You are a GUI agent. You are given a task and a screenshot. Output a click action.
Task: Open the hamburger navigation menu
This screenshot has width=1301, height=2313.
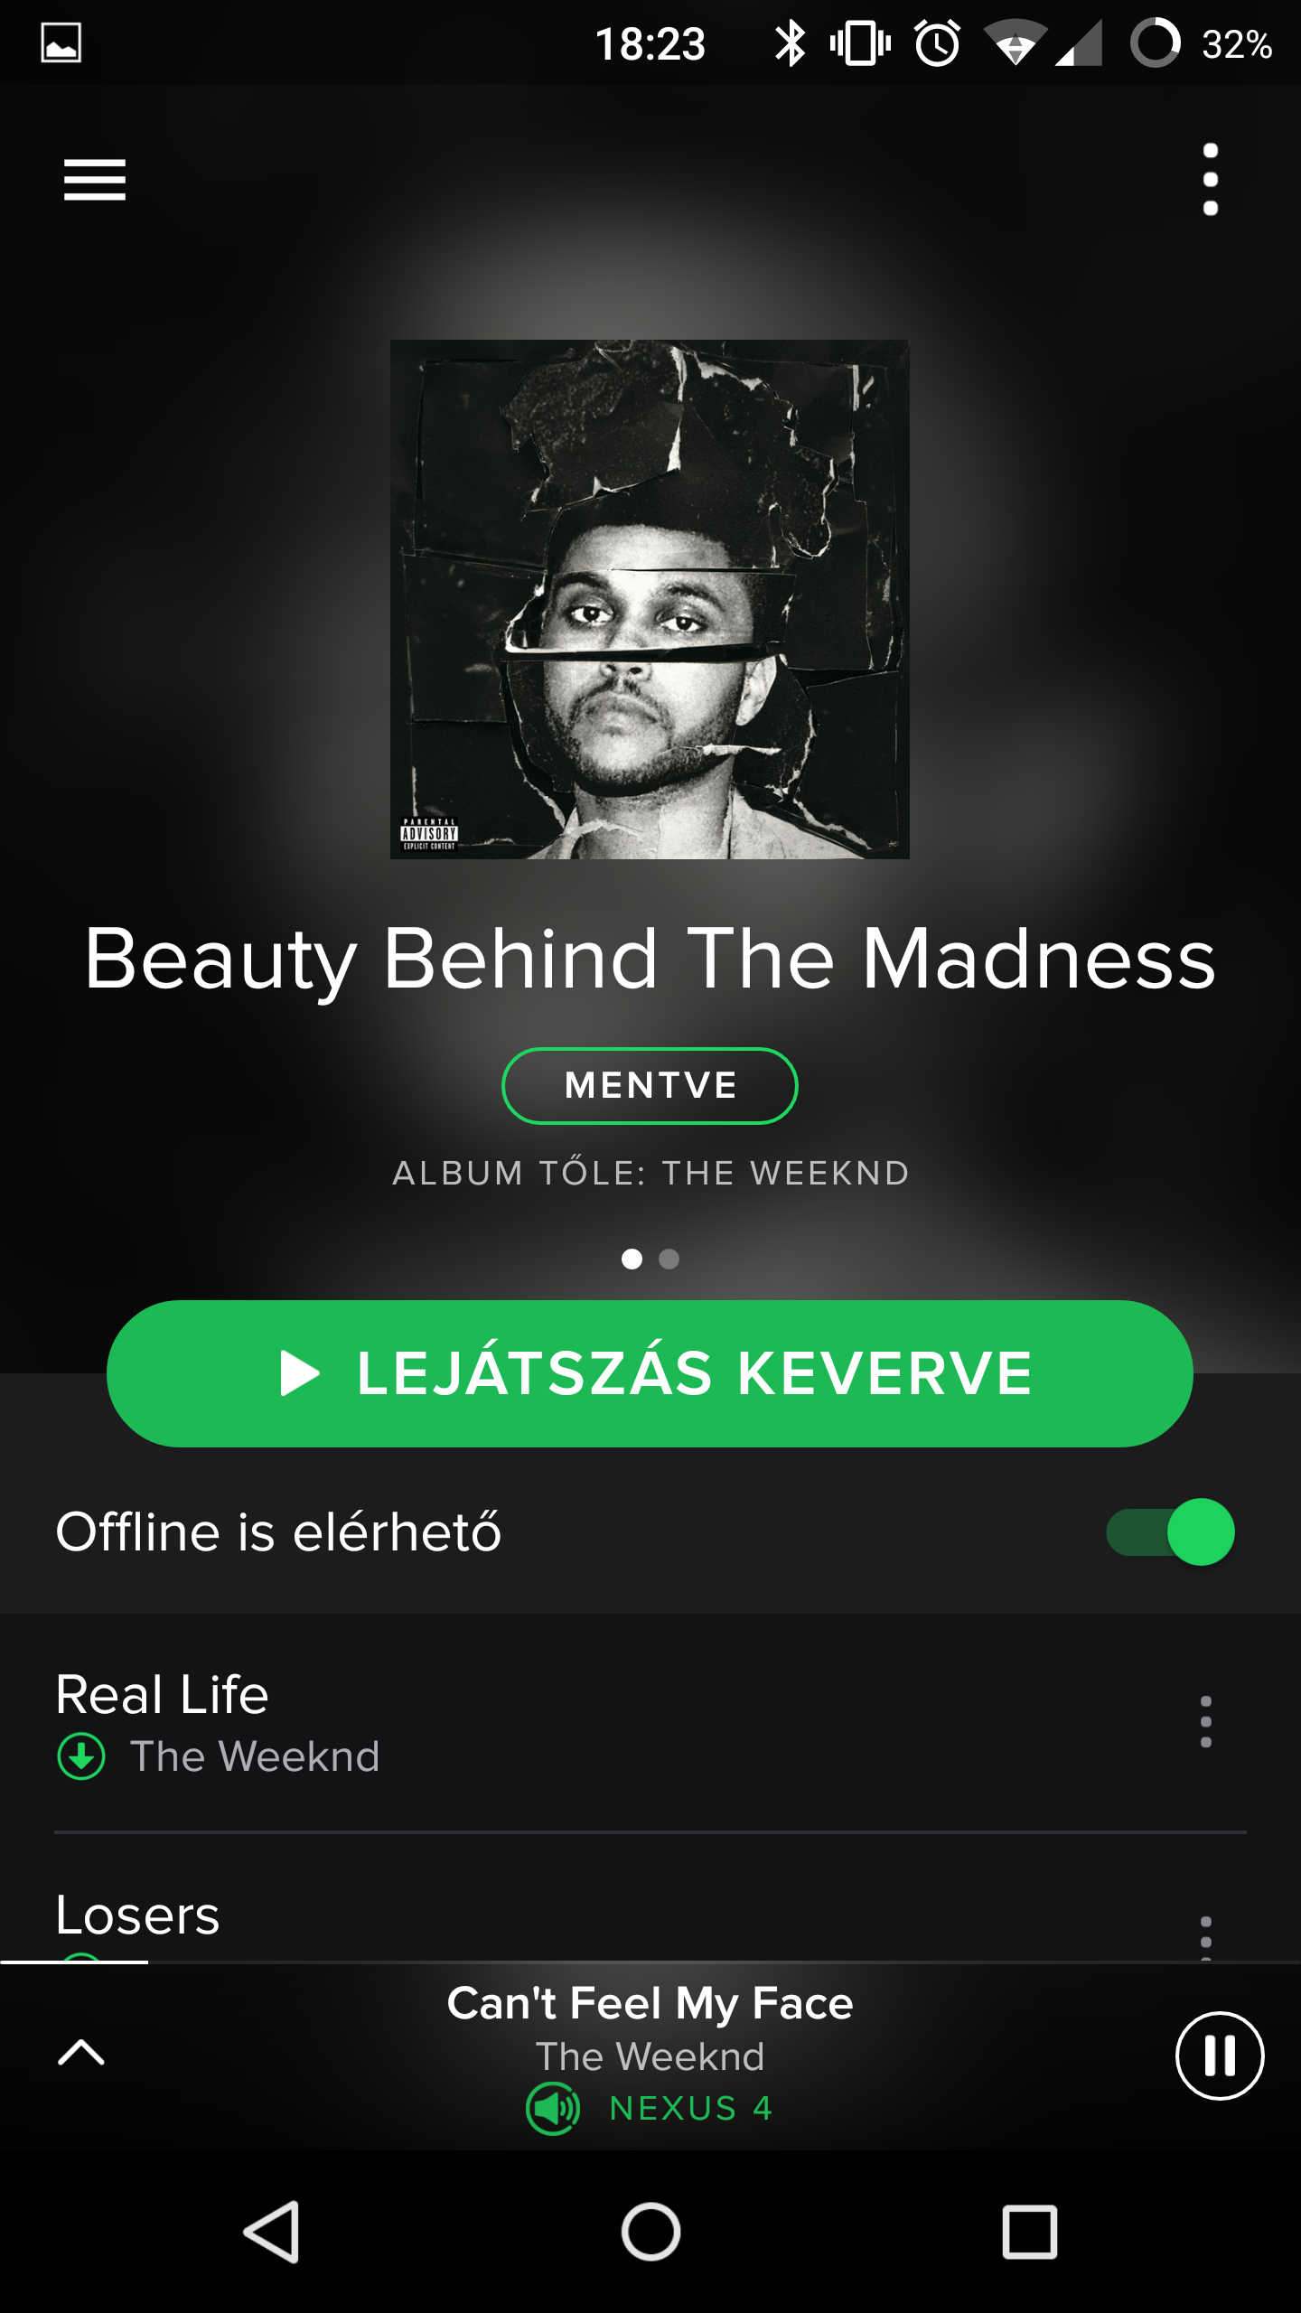(x=95, y=180)
